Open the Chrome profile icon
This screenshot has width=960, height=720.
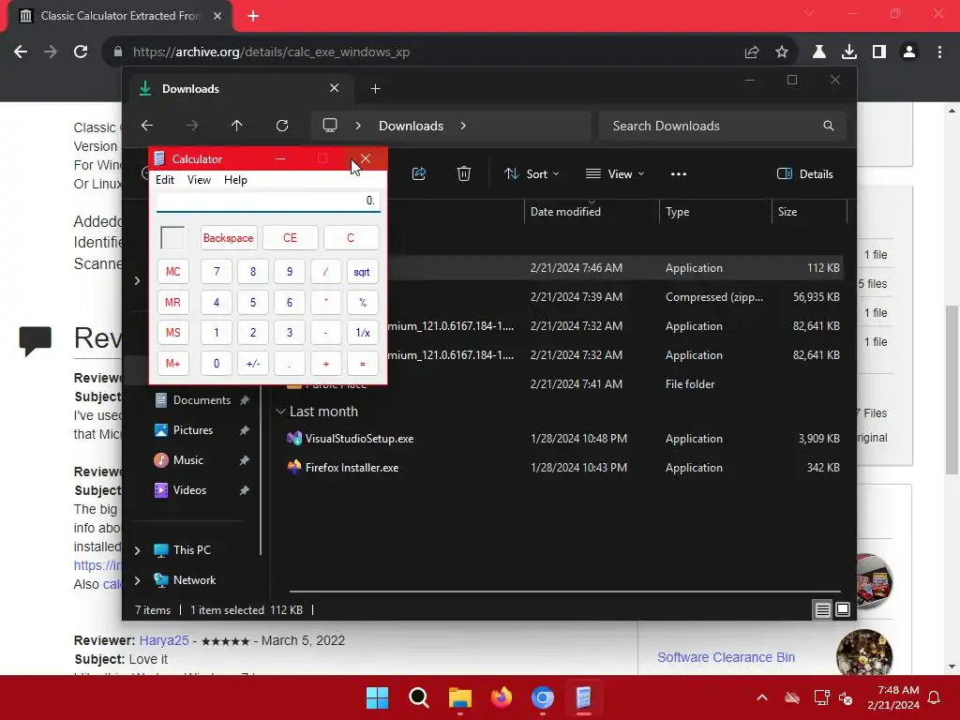pyautogui.click(x=909, y=52)
